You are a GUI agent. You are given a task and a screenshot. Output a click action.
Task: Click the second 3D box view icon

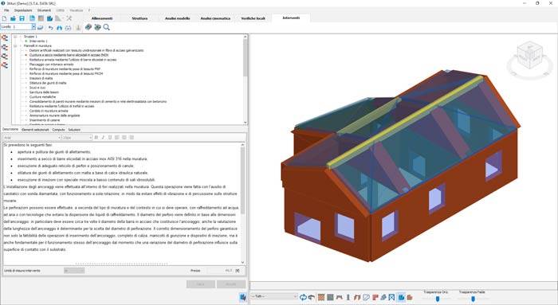click(97, 27)
